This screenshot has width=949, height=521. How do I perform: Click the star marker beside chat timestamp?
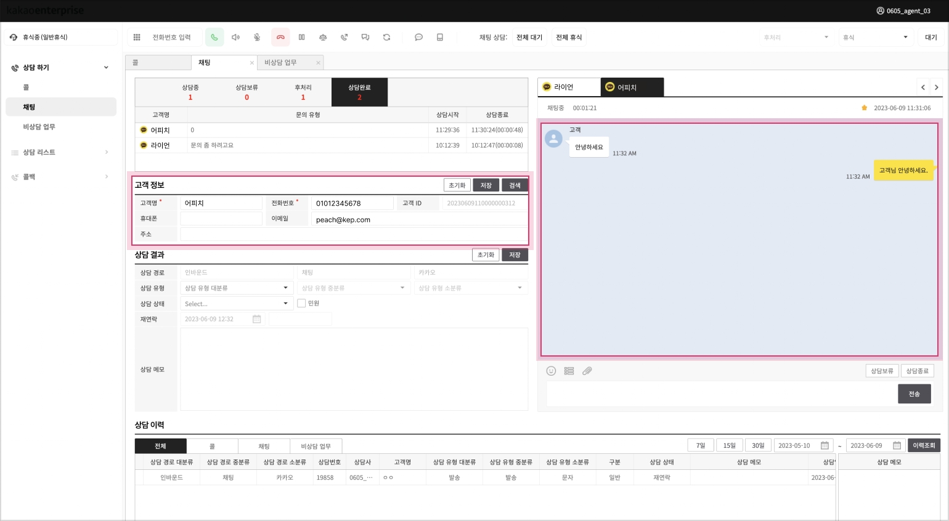point(864,108)
